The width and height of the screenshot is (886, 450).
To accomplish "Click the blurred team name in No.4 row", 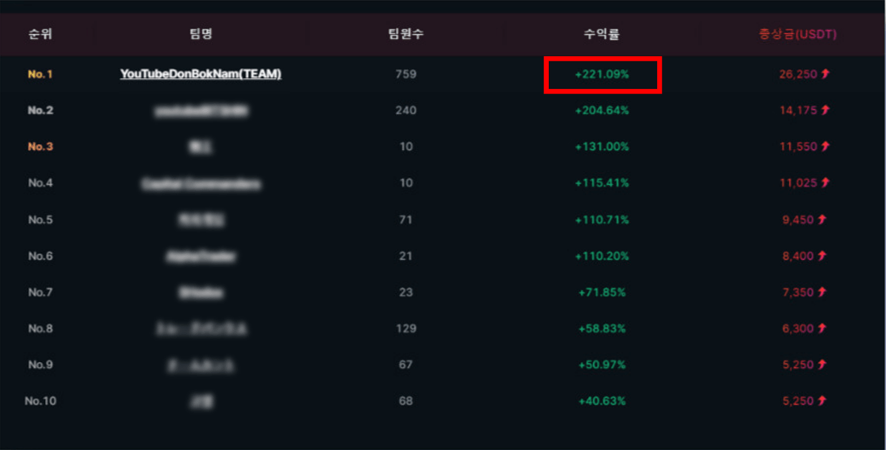I will (x=201, y=184).
